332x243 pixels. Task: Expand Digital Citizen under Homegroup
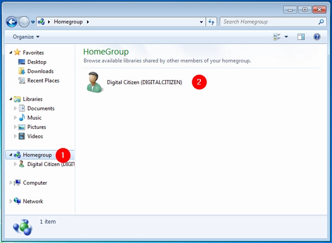point(15,164)
